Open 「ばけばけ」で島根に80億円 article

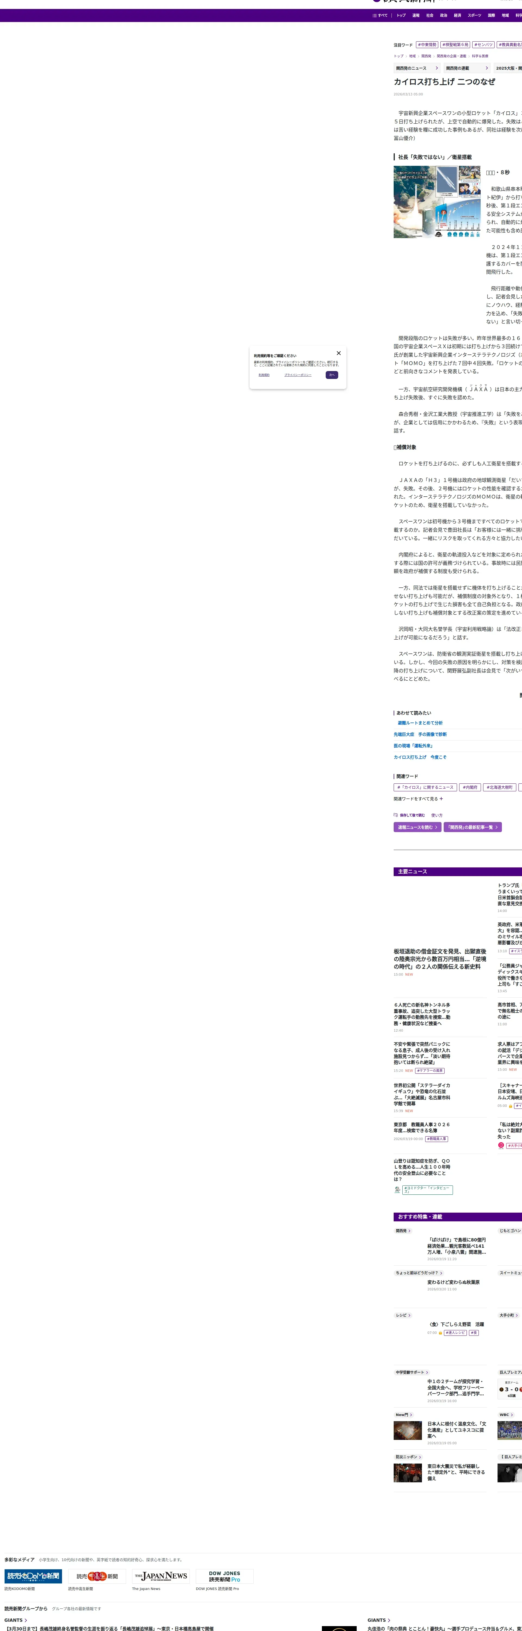tap(457, 1246)
